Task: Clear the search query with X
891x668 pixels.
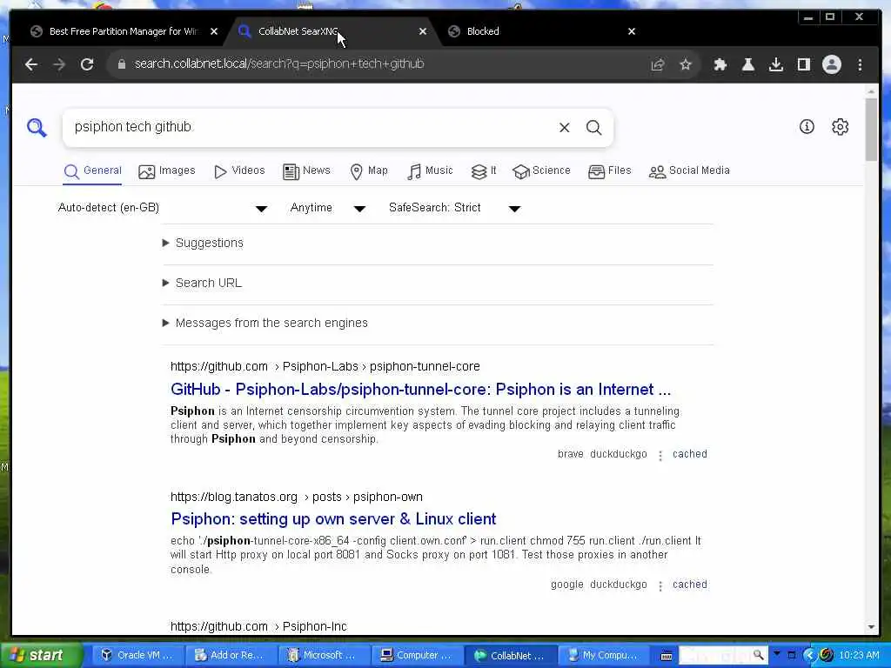Action: [x=564, y=127]
